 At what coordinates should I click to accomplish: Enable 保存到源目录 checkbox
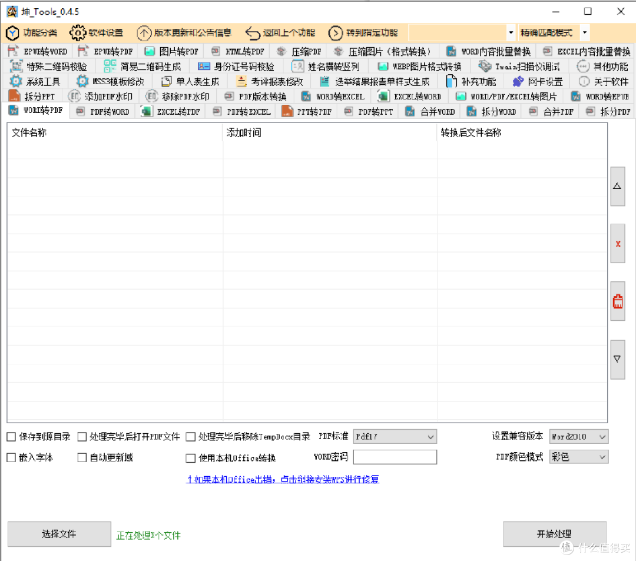coord(11,437)
